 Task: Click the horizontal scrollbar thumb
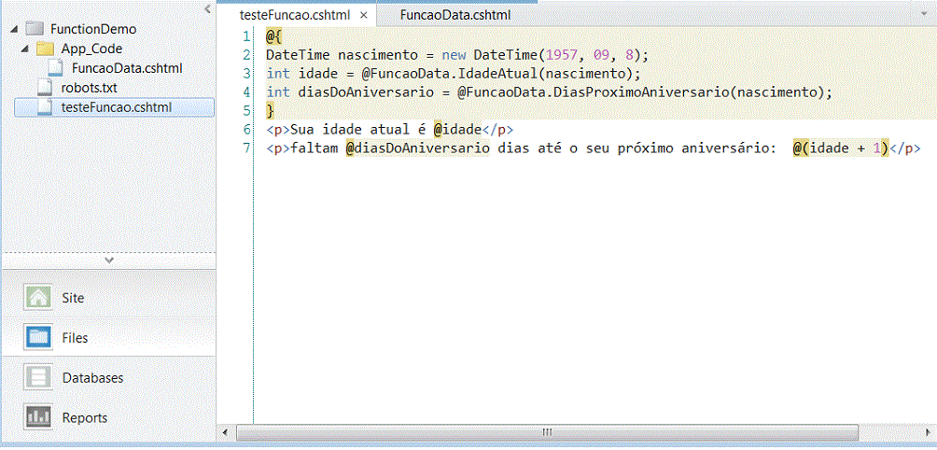coord(547,431)
